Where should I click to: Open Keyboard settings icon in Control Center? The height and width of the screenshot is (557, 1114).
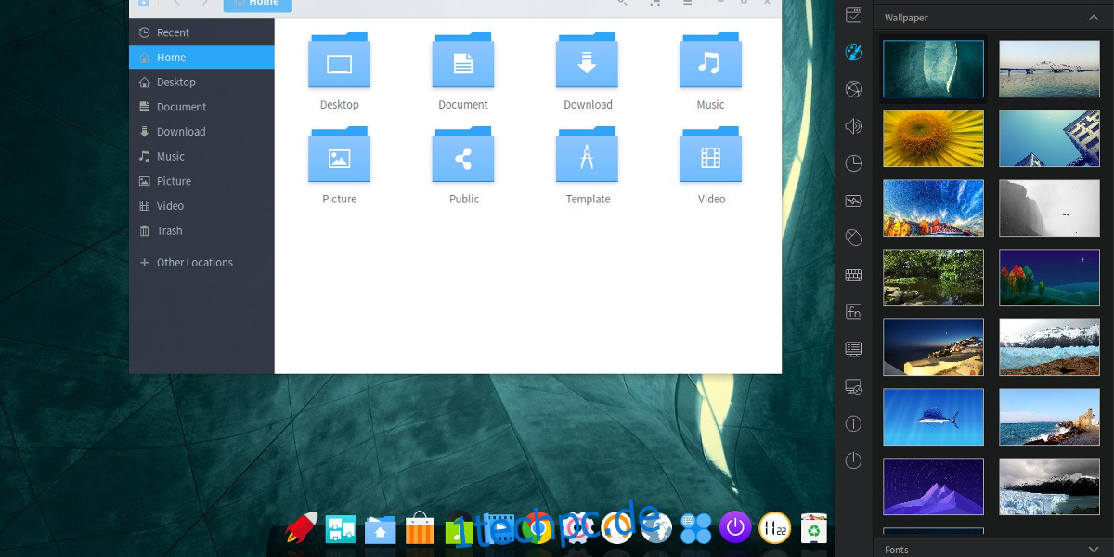coord(854,275)
